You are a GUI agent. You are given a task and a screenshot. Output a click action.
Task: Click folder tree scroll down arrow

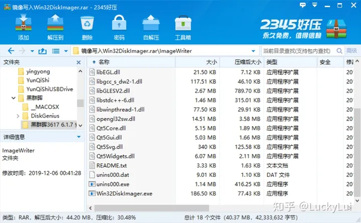80,126
